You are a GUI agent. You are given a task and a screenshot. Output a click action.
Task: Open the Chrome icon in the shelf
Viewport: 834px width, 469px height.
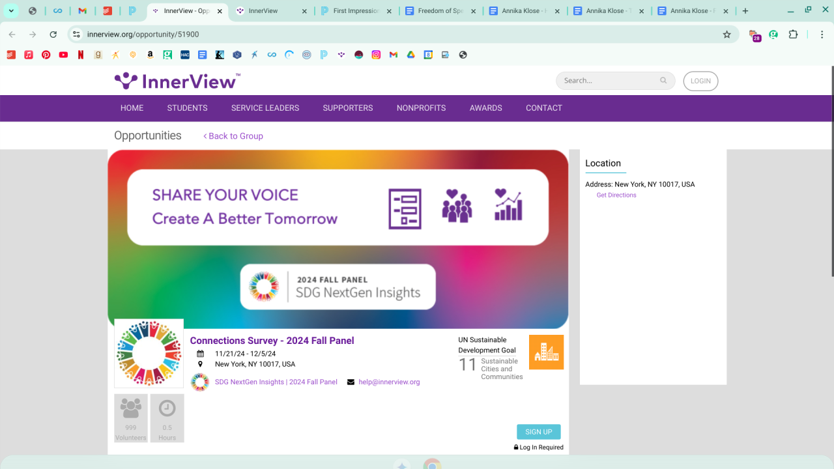(431, 465)
